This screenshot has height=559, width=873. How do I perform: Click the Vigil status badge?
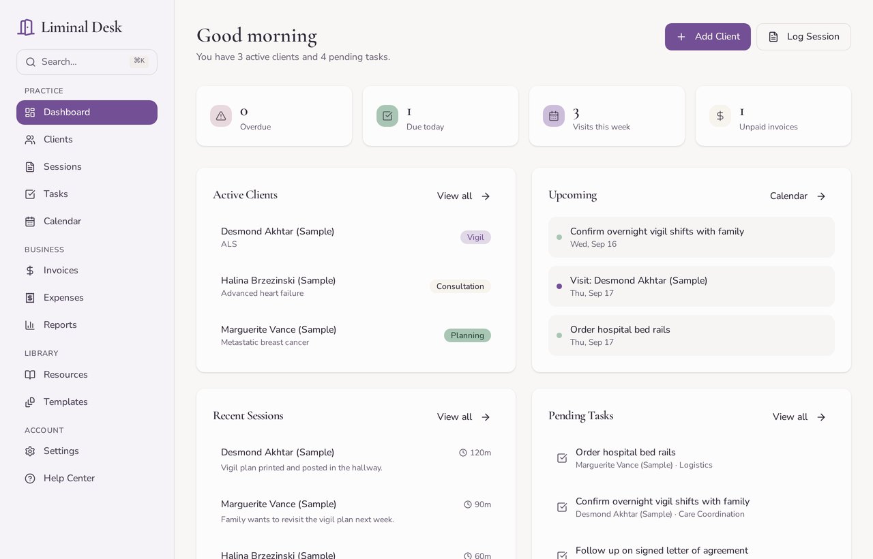click(475, 237)
